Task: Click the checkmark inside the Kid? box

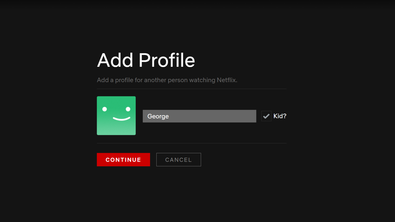Action: 266,116
